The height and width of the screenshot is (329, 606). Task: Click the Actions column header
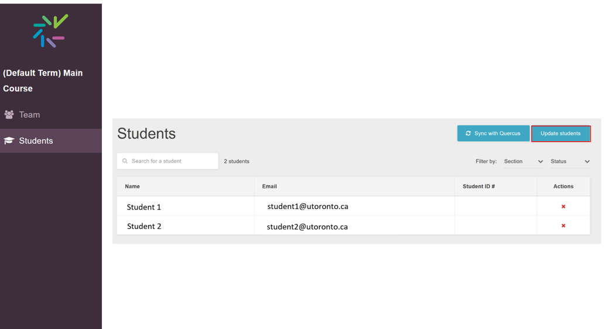[563, 186]
